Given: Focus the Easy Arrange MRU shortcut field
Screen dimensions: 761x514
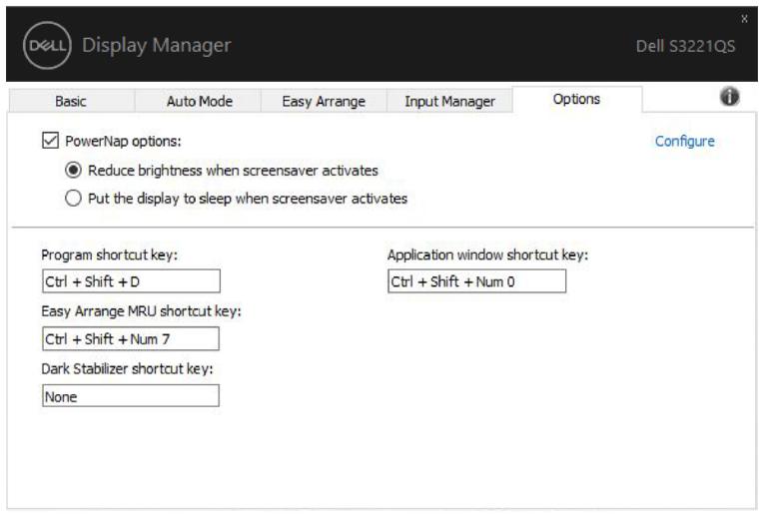Looking at the screenshot, I should click(131, 338).
